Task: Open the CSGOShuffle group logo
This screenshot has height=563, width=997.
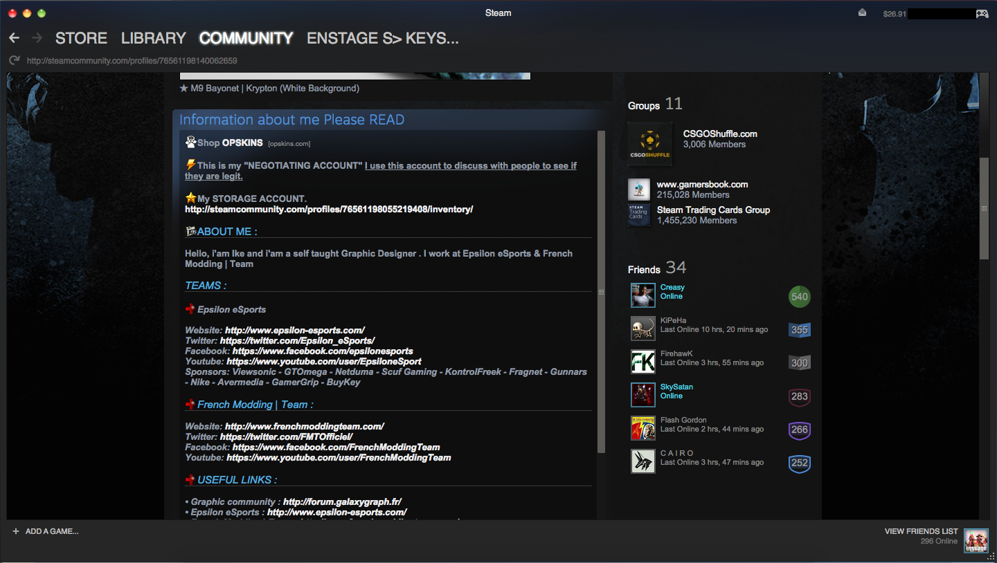Action: pos(649,144)
